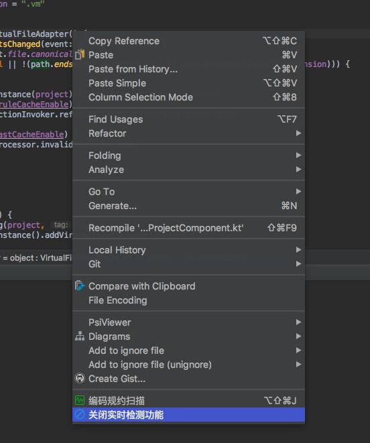The height and width of the screenshot is (443, 370).
Task: Choose Paste from History entry
Action: pyautogui.click(x=188, y=69)
